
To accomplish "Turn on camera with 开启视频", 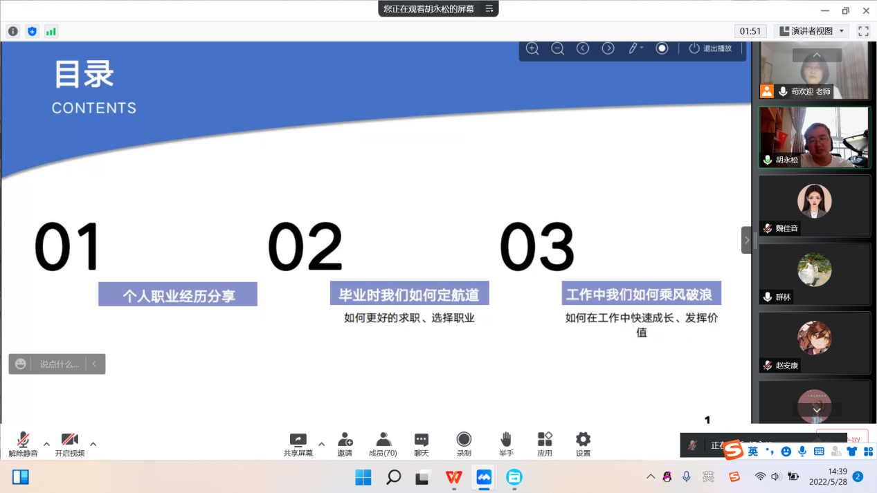I will pos(70,444).
